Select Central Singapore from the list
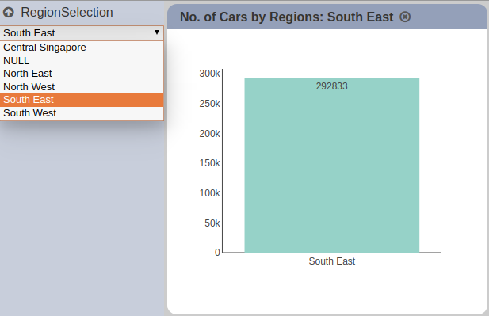This screenshot has height=316, width=489. pyautogui.click(x=82, y=48)
